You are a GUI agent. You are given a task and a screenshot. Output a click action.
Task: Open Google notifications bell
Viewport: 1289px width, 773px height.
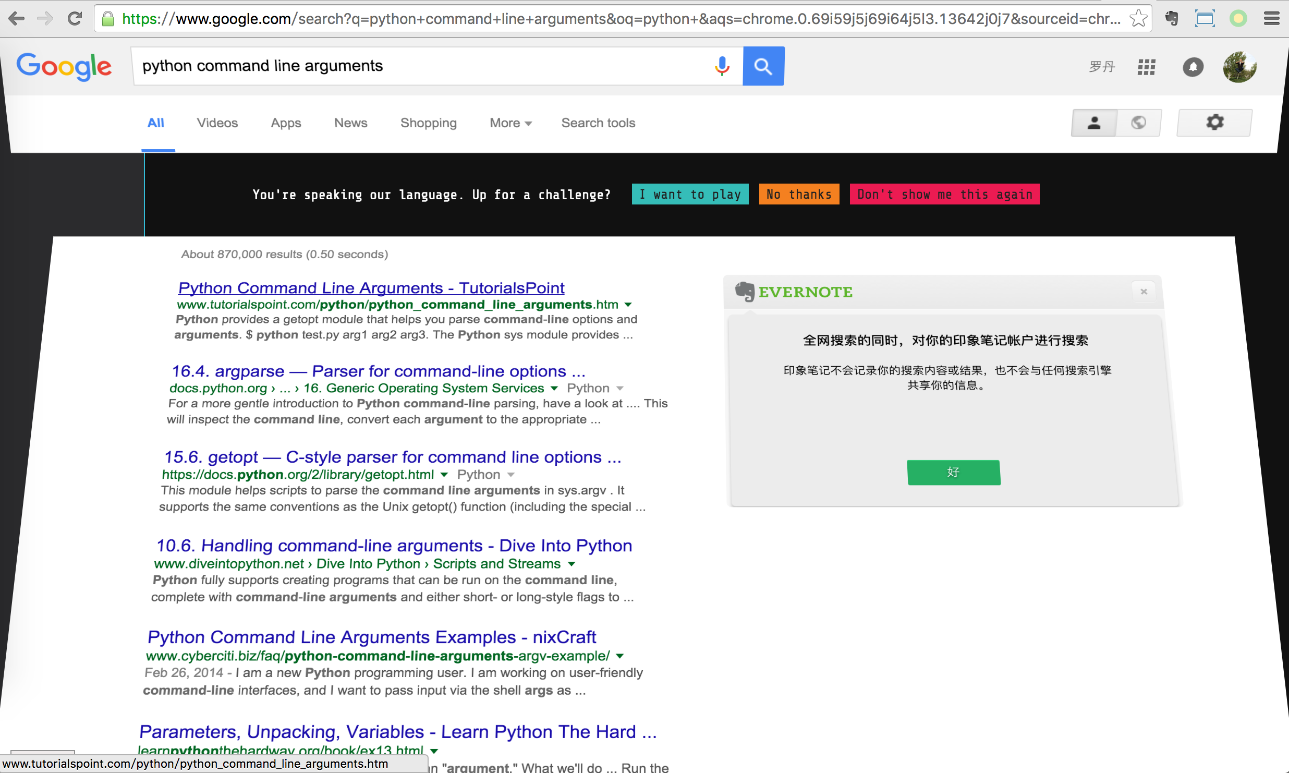(1194, 67)
